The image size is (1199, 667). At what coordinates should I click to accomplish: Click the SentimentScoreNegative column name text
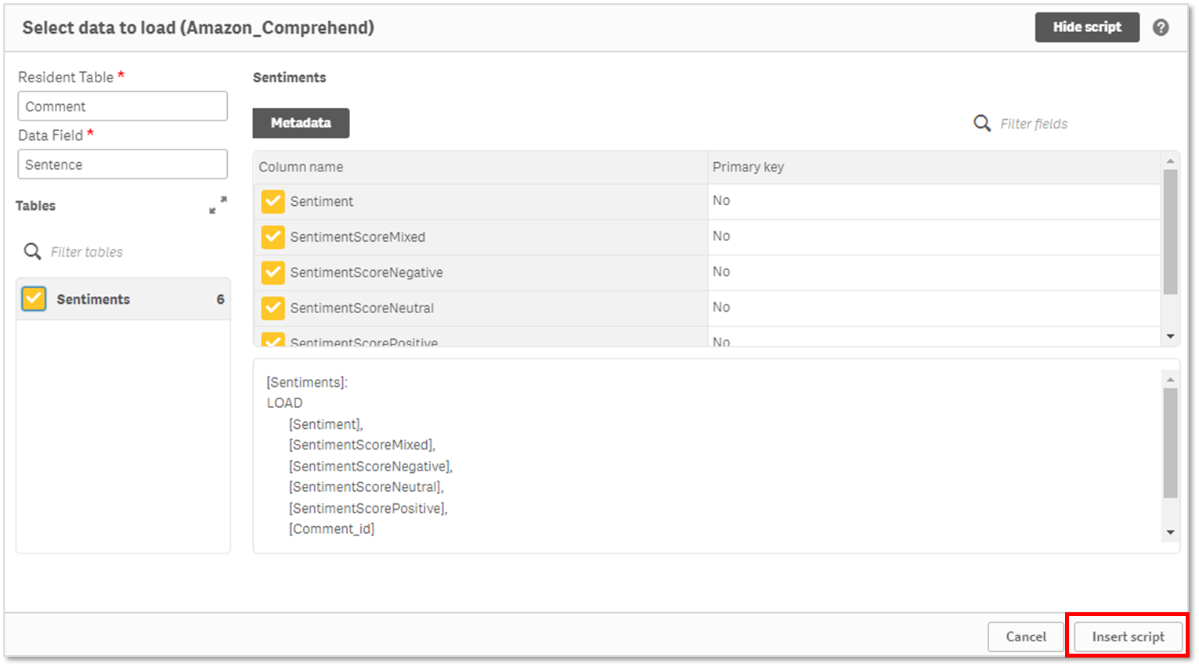[x=367, y=272]
